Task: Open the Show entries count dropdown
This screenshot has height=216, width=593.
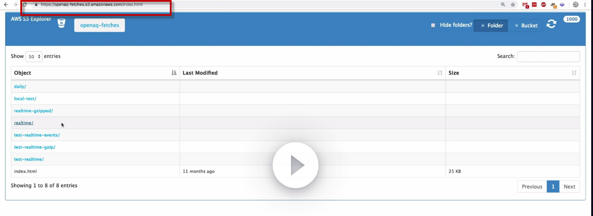Action: pyautogui.click(x=34, y=57)
